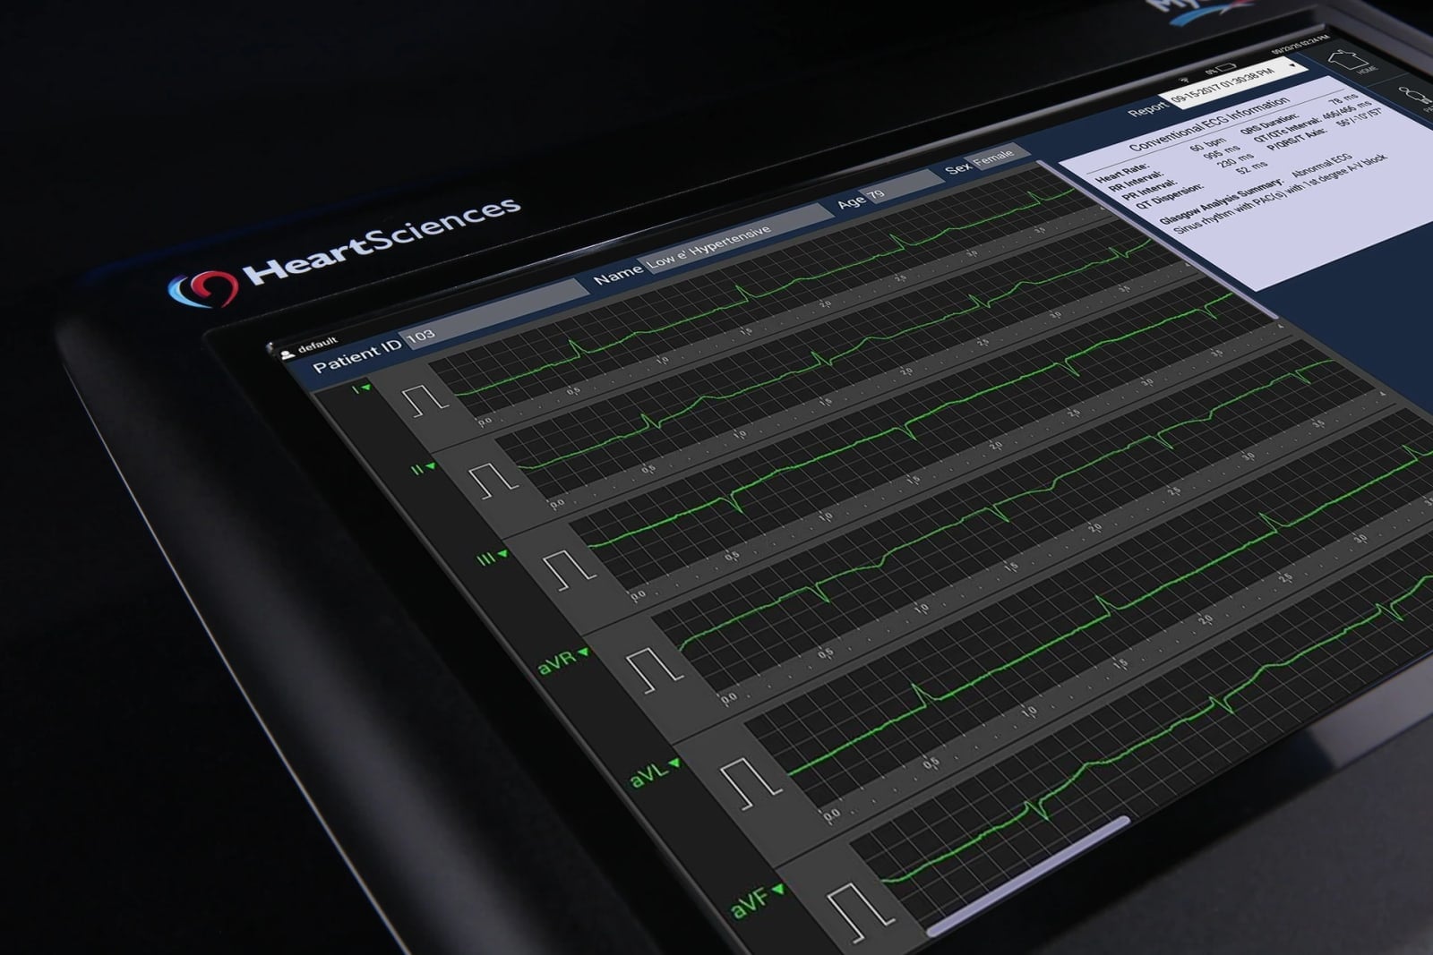
Task: Click the QRS Duration value '78 ms'
Action: coord(1344,98)
